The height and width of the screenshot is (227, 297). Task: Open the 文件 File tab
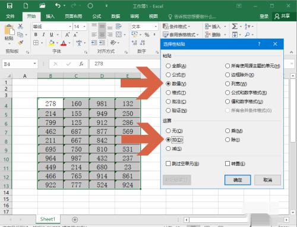tap(10, 16)
